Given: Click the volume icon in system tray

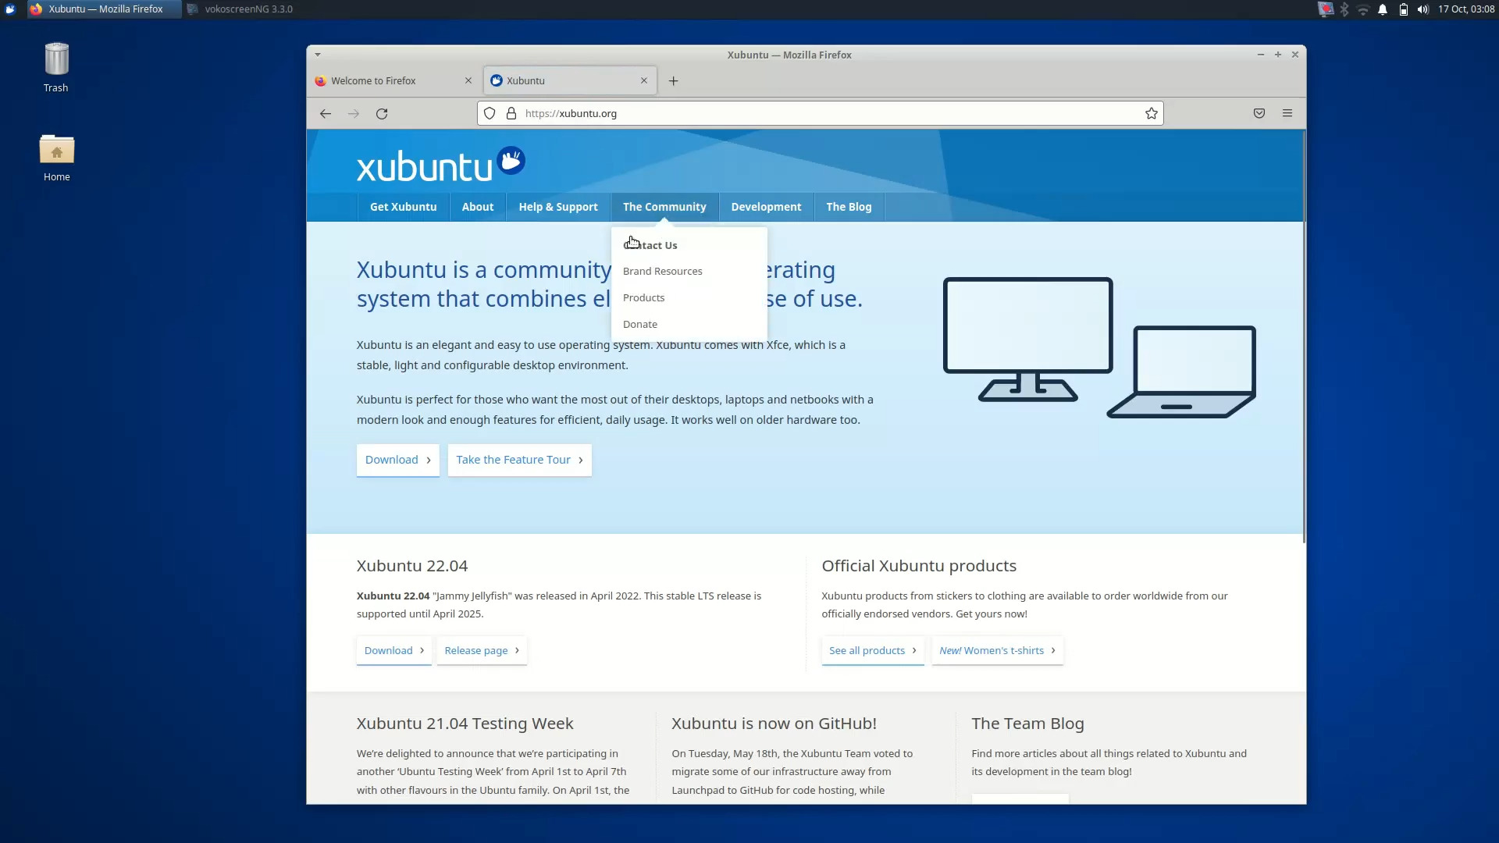Looking at the screenshot, I should click(x=1422, y=9).
